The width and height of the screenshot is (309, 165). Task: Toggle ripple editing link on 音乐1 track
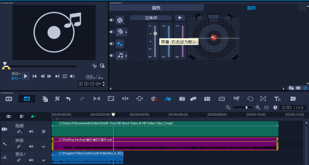pyautogui.click(x=19, y=160)
